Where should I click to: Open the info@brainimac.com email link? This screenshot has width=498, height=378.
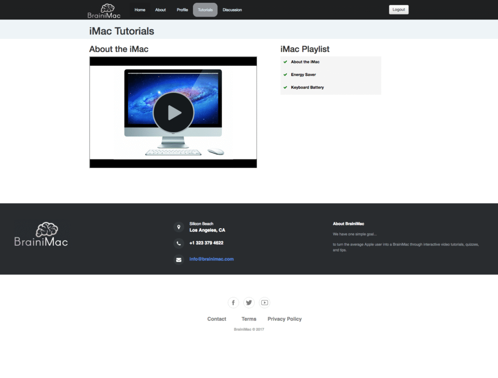pos(212,259)
